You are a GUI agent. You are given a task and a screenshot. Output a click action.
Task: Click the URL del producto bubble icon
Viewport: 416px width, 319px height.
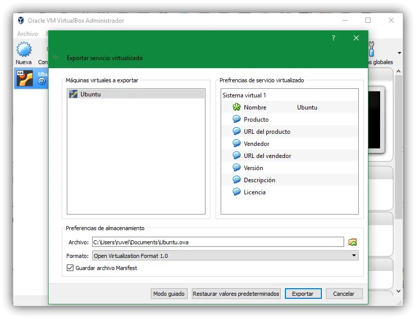click(236, 131)
